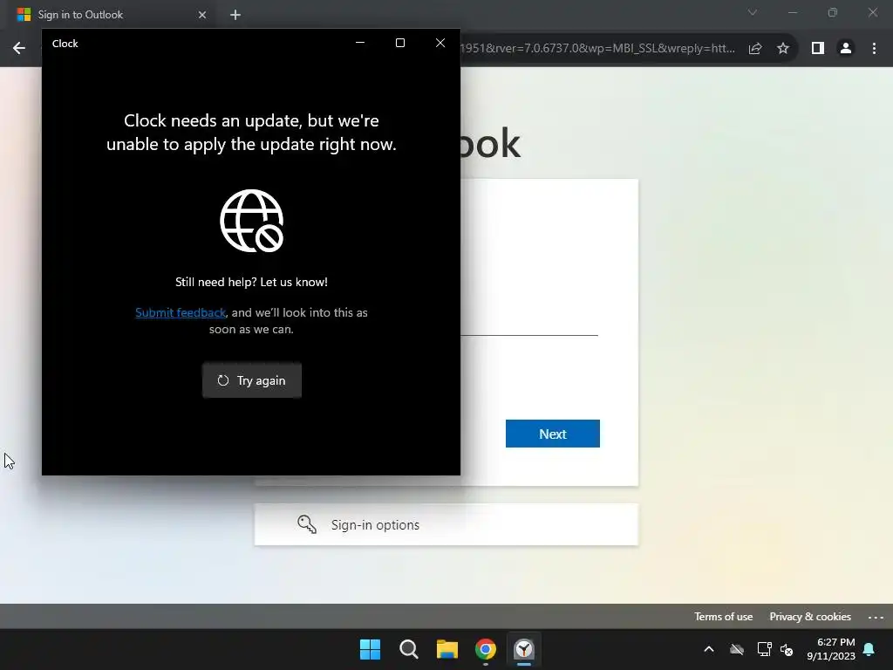The height and width of the screenshot is (670, 893).
Task: Click the footer ellipsis for more options
Action: tap(876, 617)
